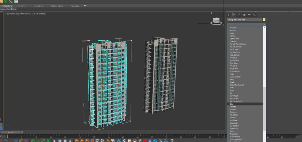Select the Taper modifier entry
Screen dimensions: 302x142
[232, 131]
